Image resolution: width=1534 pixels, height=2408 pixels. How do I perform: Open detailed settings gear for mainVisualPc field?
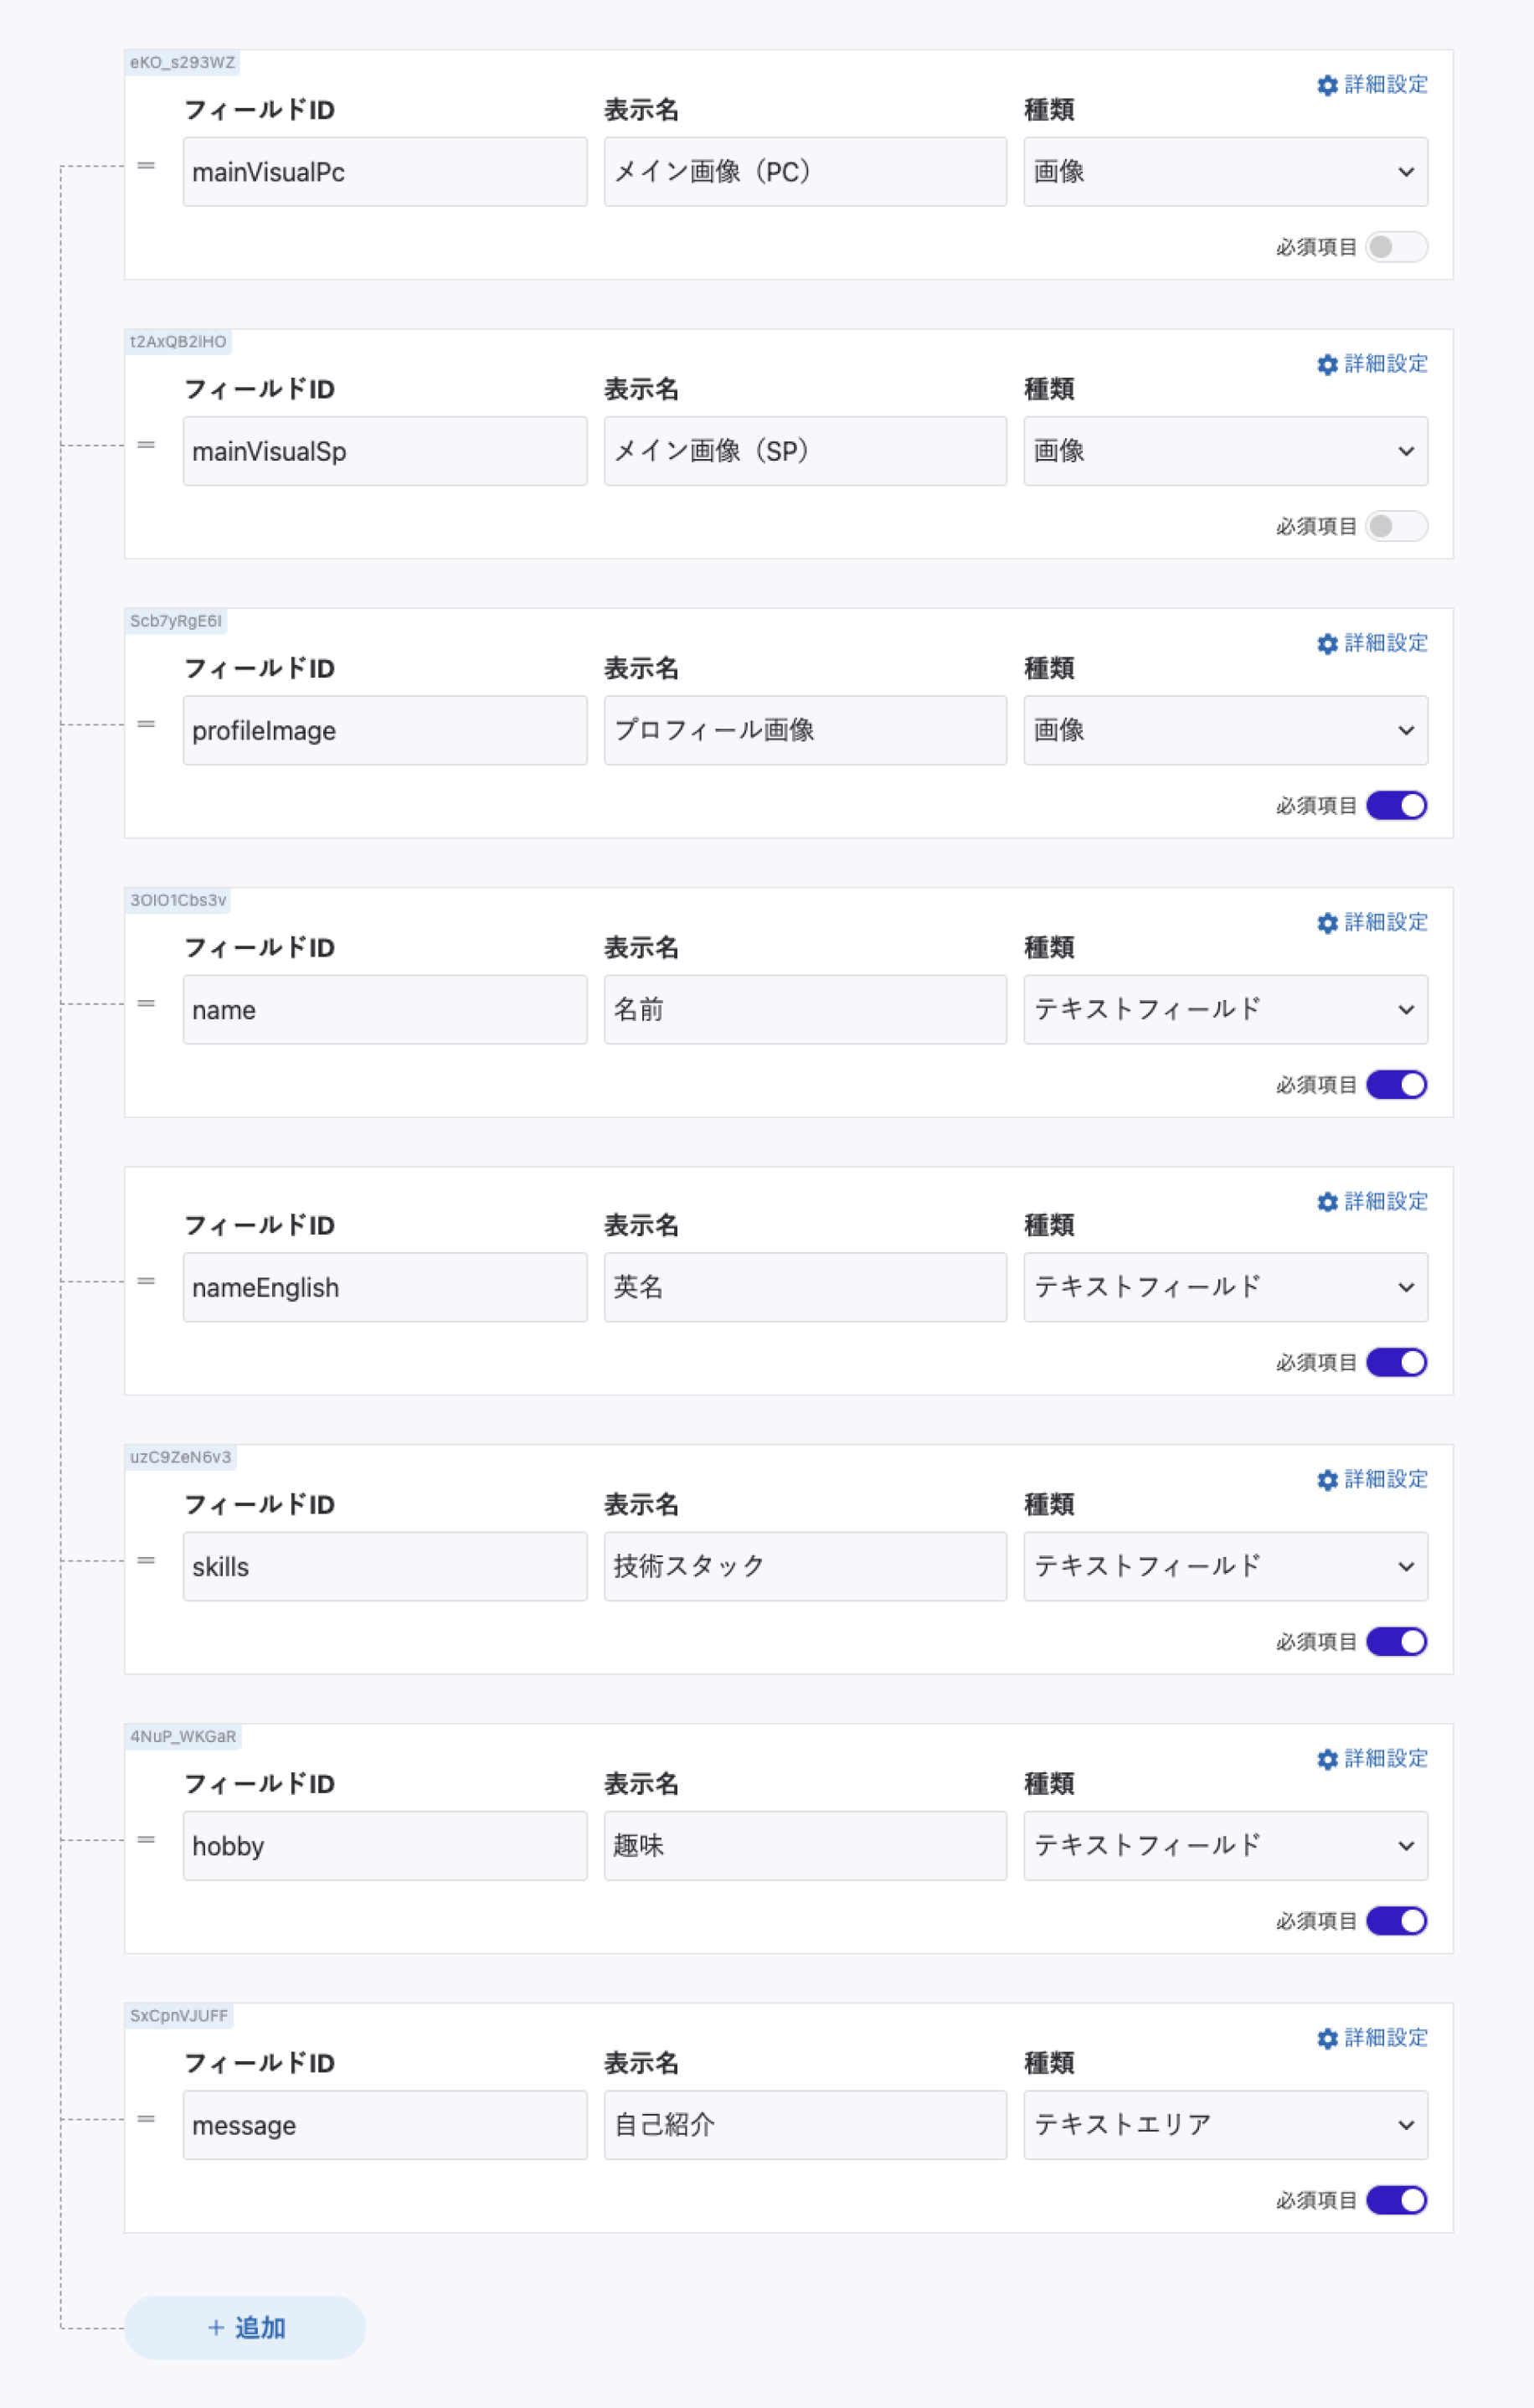(x=1327, y=85)
